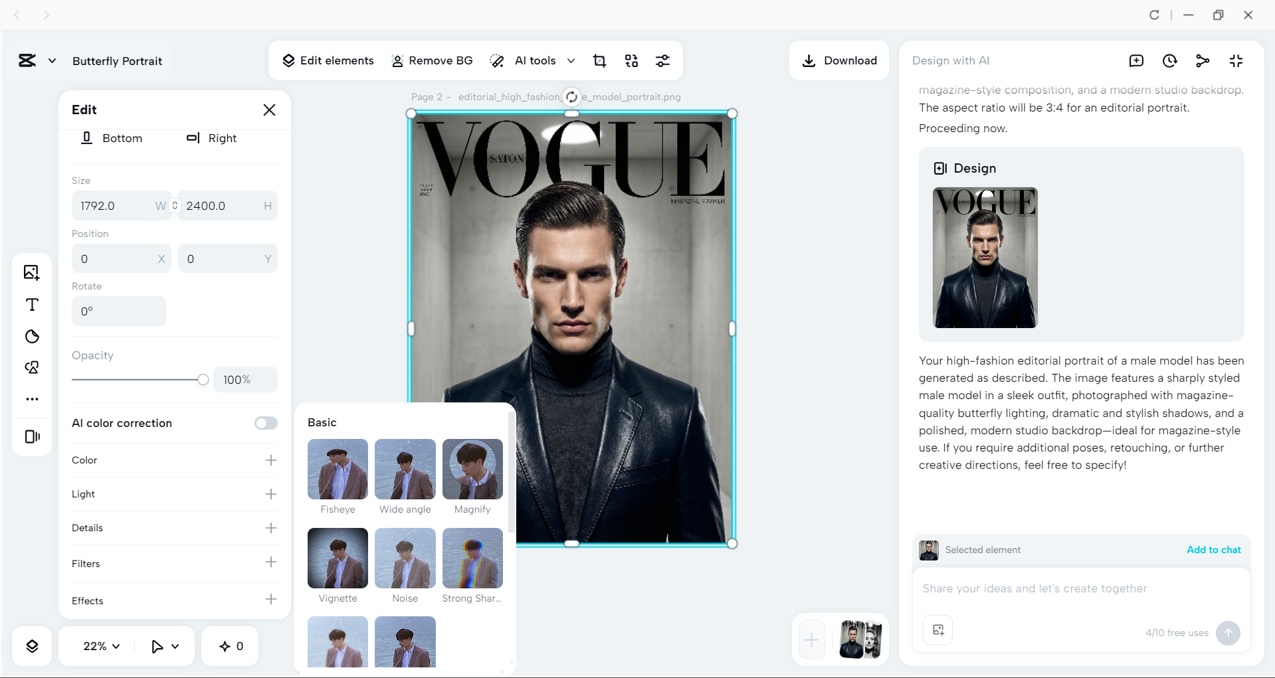Screen dimensions: 1275x678
Task: Start a new chat in Design with AI
Action: click(x=1136, y=61)
